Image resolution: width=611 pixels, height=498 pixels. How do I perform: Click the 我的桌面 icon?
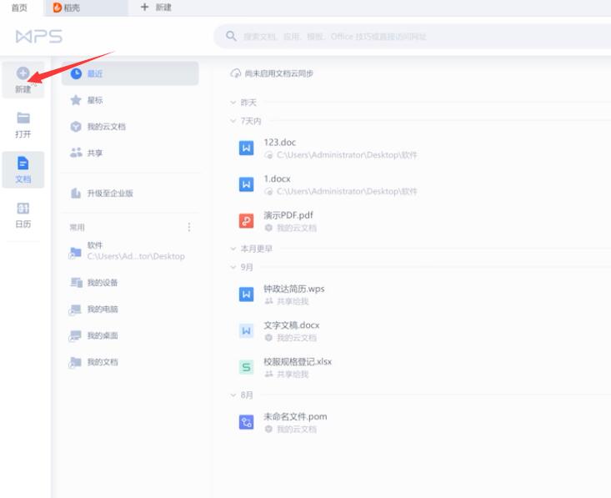75,336
